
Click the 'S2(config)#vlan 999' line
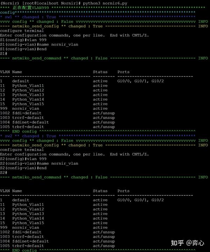pyautogui.click(x=23, y=159)
